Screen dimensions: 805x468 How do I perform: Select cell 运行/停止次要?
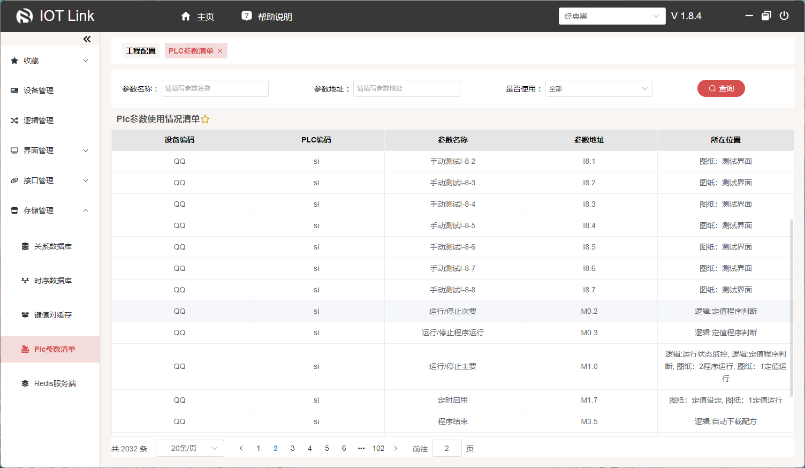pos(453,311)
